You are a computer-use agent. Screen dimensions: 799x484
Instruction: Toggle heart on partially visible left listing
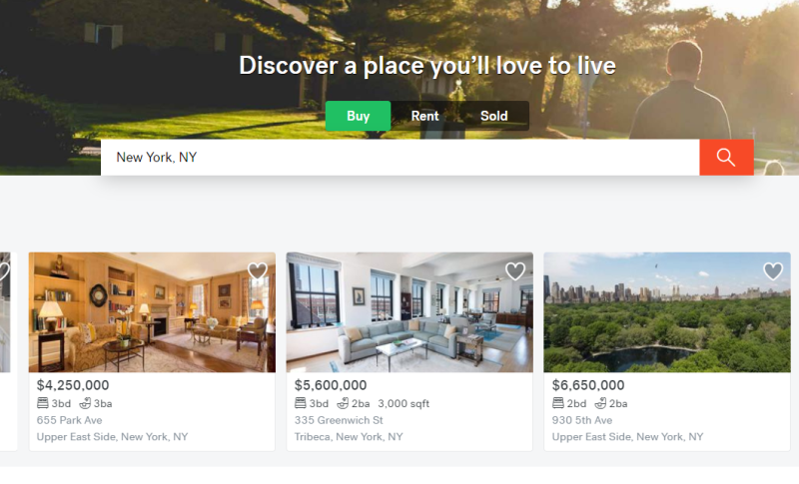point(4,270)
